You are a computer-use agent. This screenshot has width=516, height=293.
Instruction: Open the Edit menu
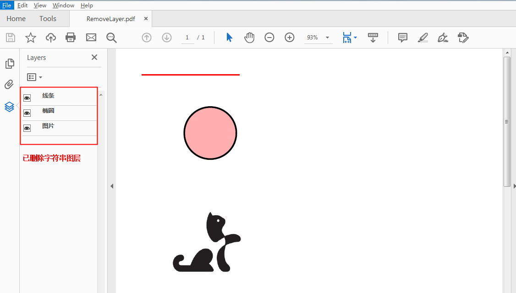tap(22, 5)
